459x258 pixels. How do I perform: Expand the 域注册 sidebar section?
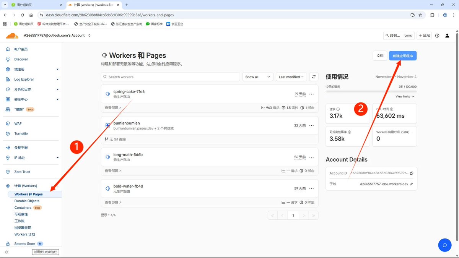click(x=57, y=70)
